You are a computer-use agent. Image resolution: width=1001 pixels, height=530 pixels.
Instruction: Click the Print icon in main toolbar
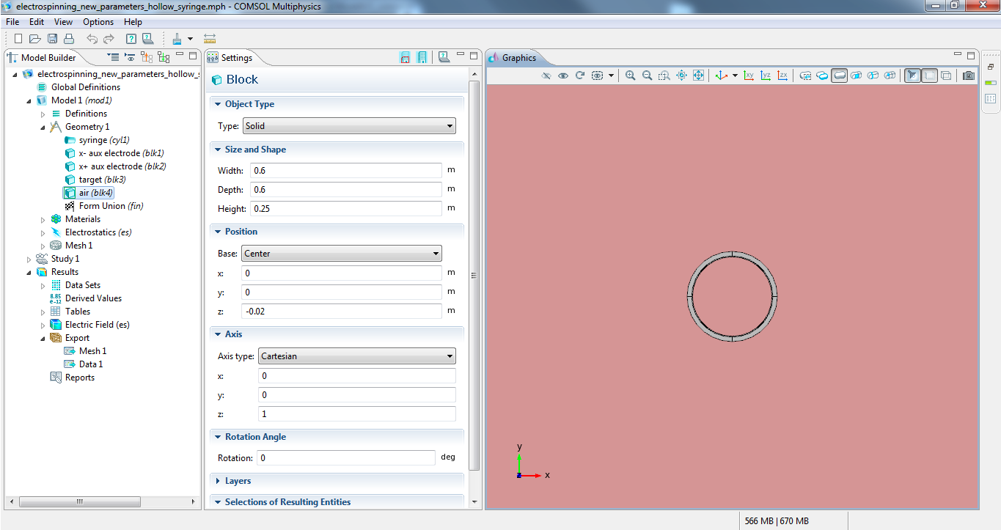69,39
